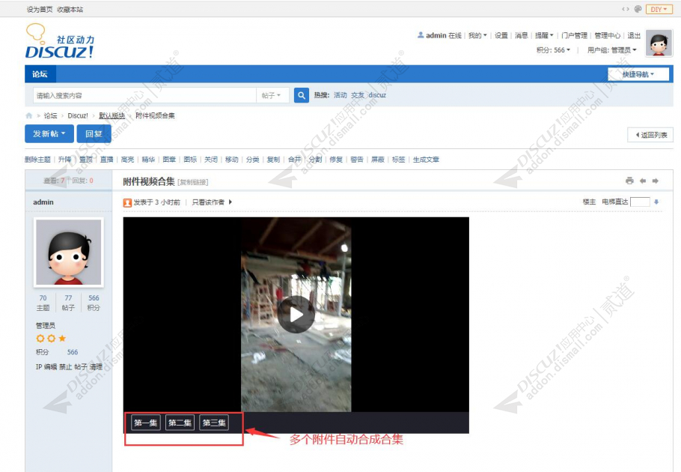Open the DIY dropdown

point(659,9)
